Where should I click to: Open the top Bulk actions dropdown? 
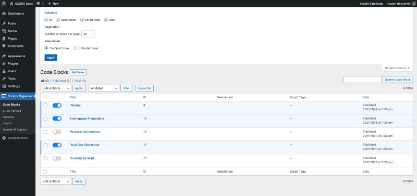coord(56,88)
